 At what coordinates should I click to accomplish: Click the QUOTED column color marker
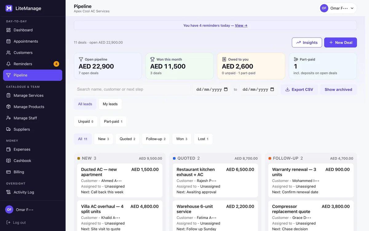click(x=174, y=158)
